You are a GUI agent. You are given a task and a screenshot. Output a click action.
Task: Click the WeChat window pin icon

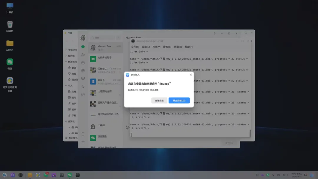point(214,33)
